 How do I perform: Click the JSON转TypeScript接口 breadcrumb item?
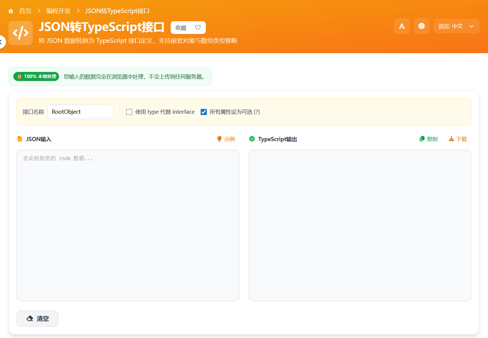(117, 11)
